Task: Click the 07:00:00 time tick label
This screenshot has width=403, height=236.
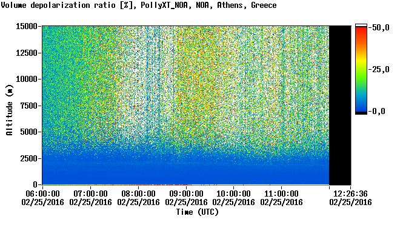Action: pyautogui.click(x=90, y=194)
